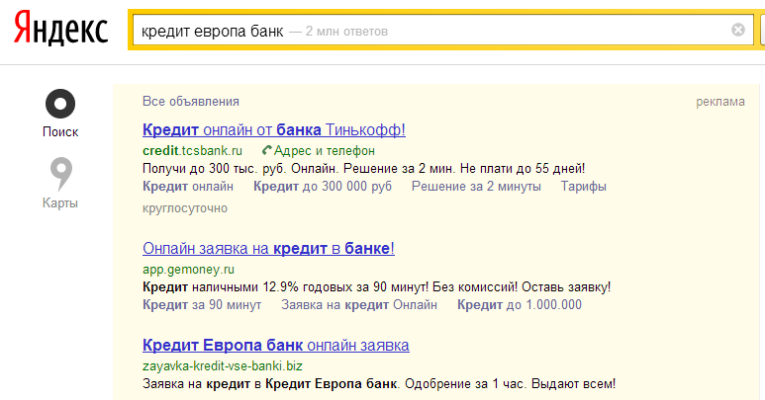Open the ad Онлайн заявка на кредит в банке!
The height and width of the screenshot is (400, 765).
268,249
